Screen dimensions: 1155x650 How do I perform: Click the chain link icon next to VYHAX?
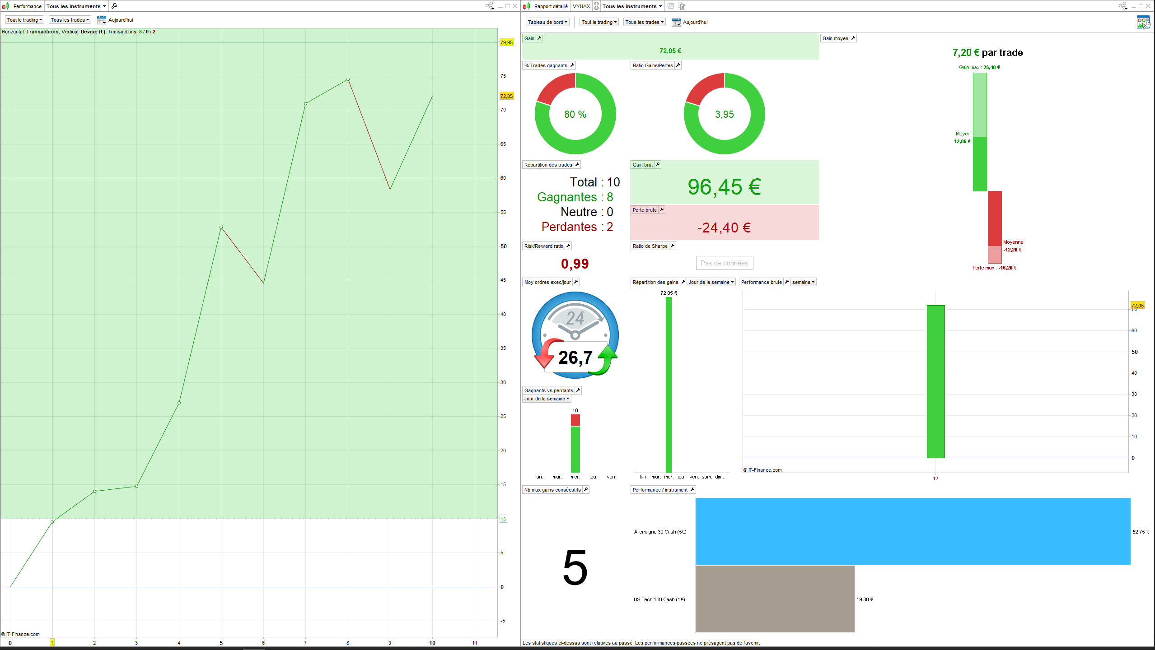[x=596, y=6]
